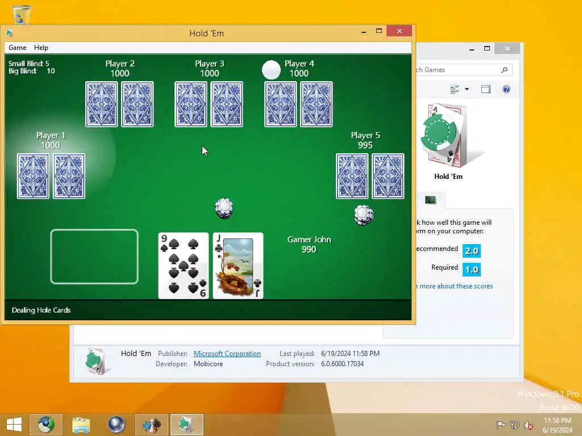Image resolution: width=582 pixels, height=436 pixels.
Task: Click the chess game taskbar icon
Action: (151, 425)
